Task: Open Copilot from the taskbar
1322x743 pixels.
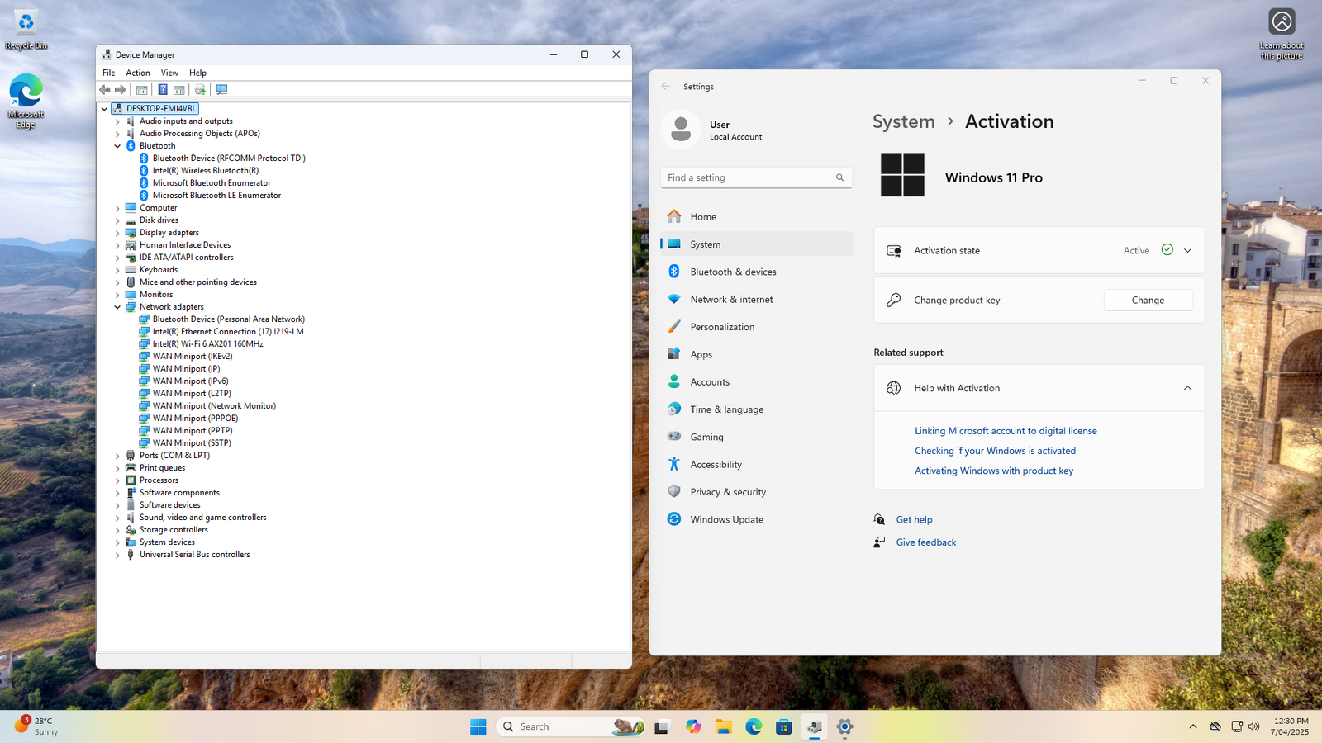Action: (692, 726)
